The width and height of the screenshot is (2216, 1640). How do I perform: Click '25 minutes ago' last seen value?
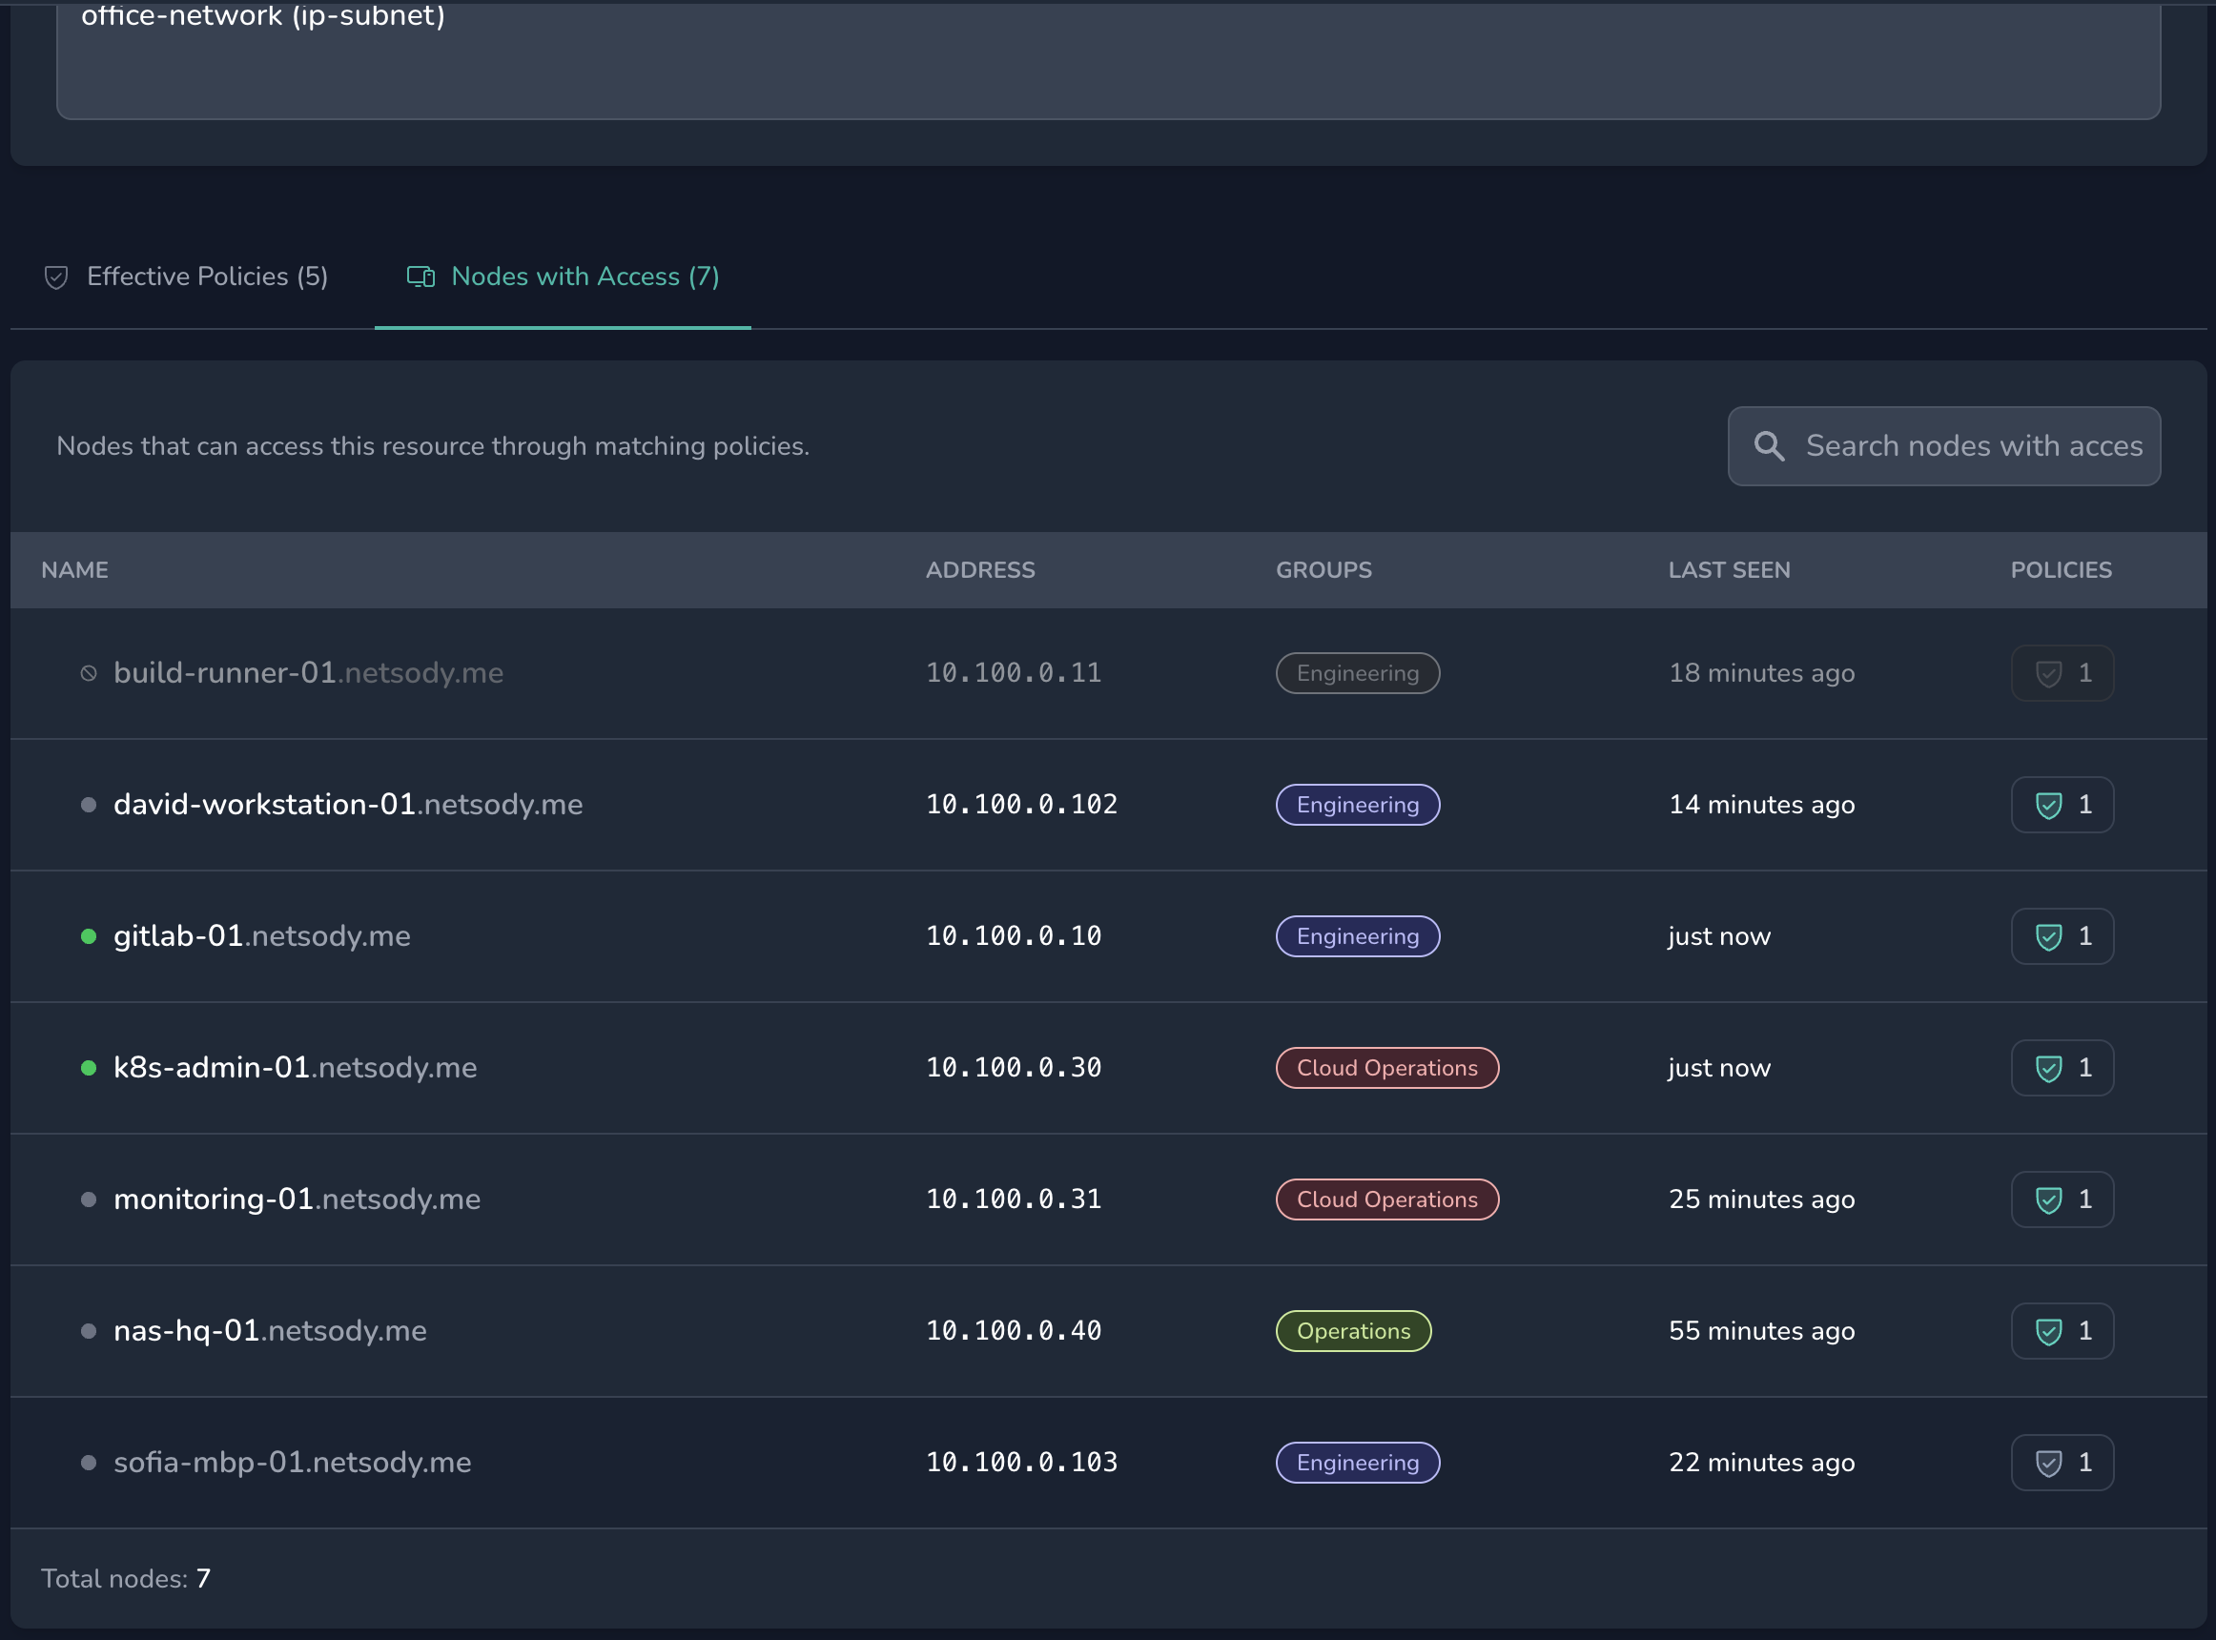pos(1761,1199)
